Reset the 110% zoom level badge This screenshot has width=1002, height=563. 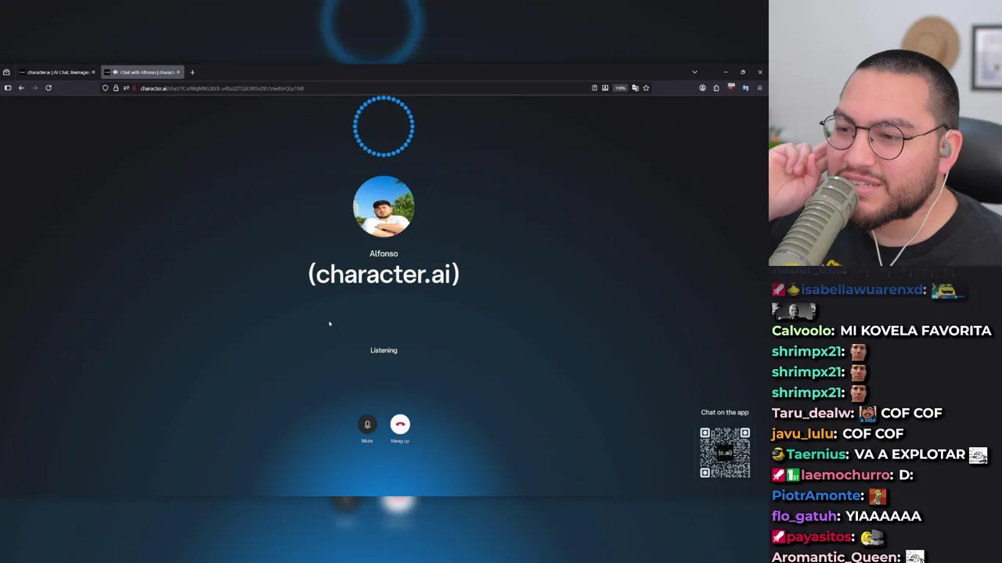[620, 88]
